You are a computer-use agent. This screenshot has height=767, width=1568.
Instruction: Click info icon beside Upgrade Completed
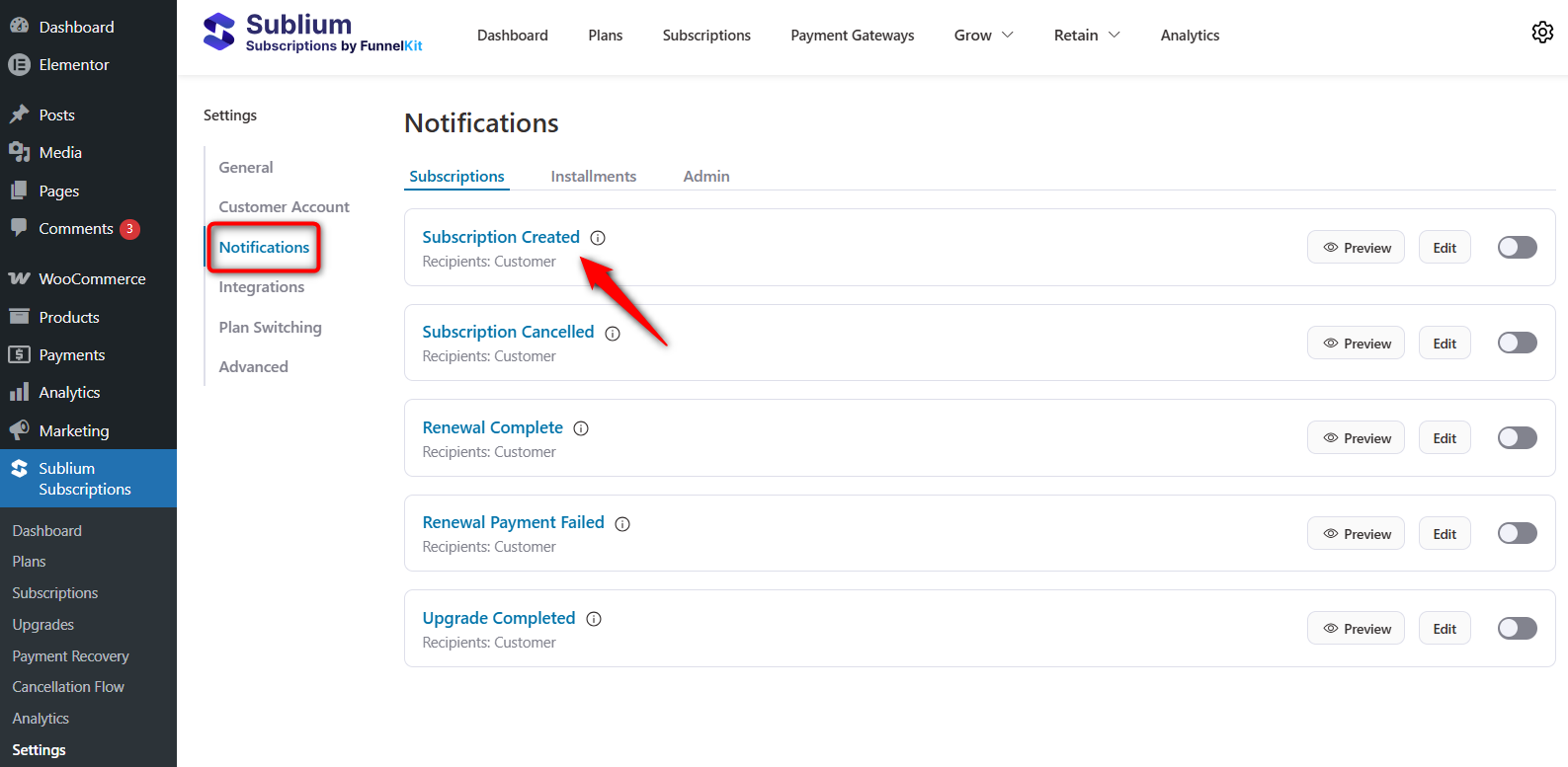tap(594, 619)
